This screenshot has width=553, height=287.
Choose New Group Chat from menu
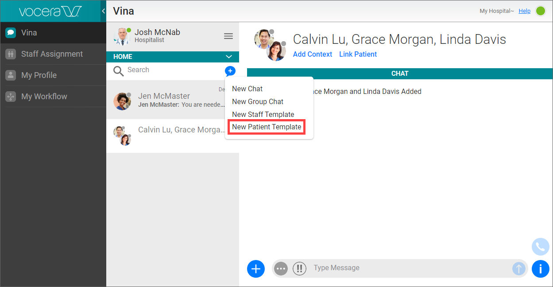258,101
